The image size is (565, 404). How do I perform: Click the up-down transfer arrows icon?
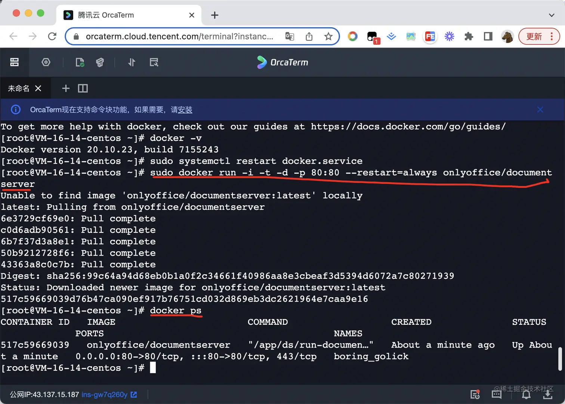[132, 62]
